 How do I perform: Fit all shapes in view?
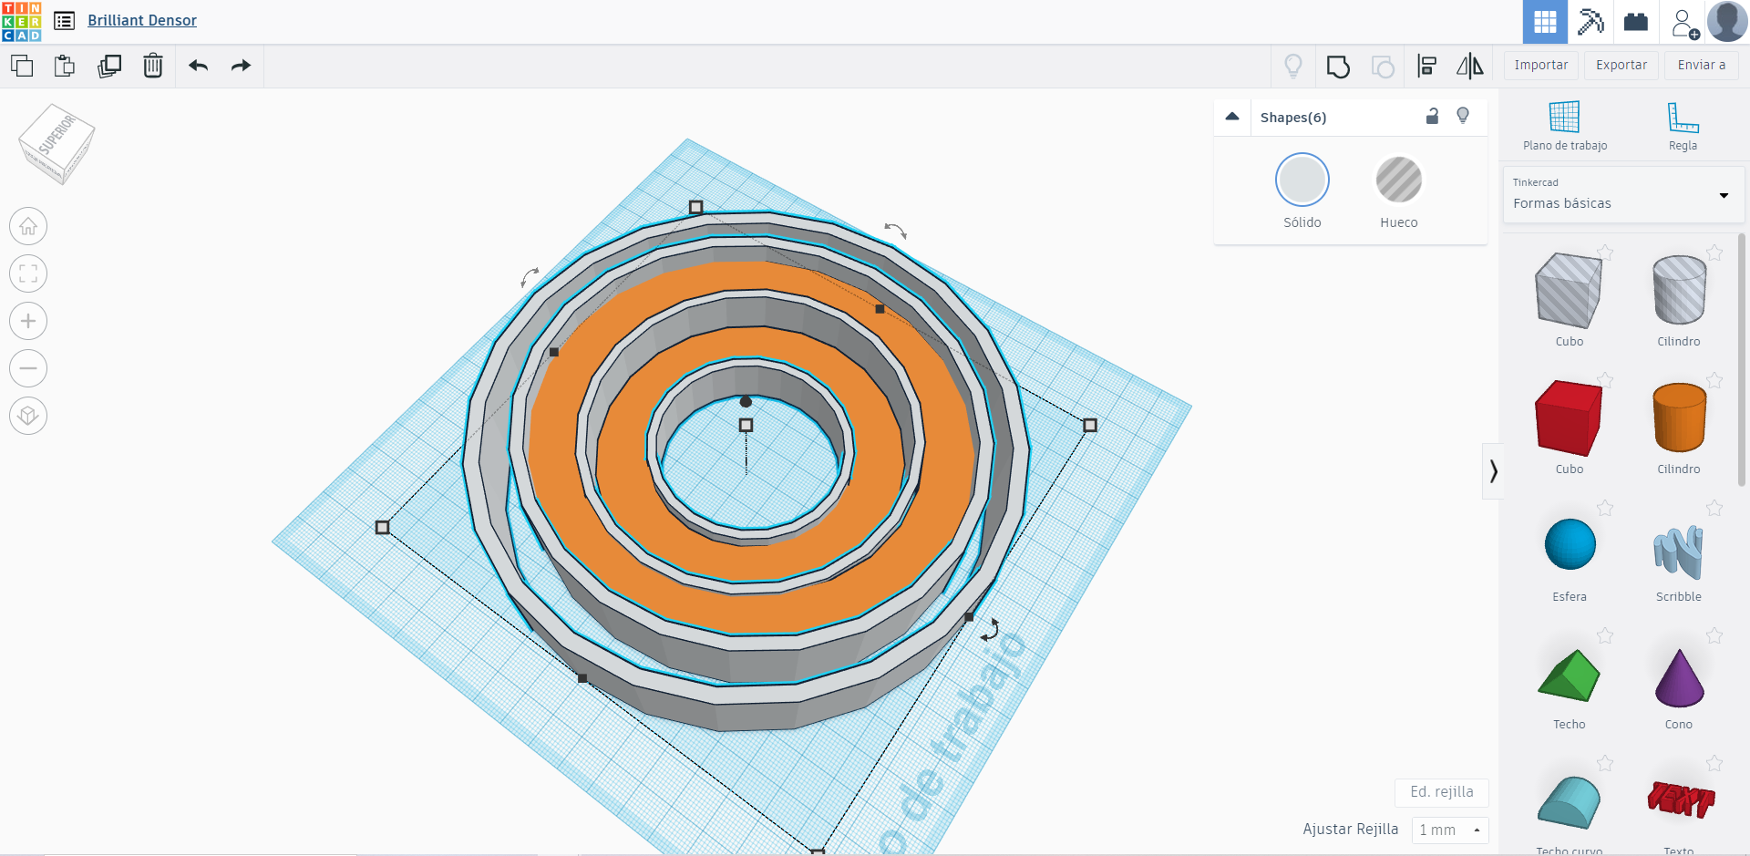tap(28, 273)
